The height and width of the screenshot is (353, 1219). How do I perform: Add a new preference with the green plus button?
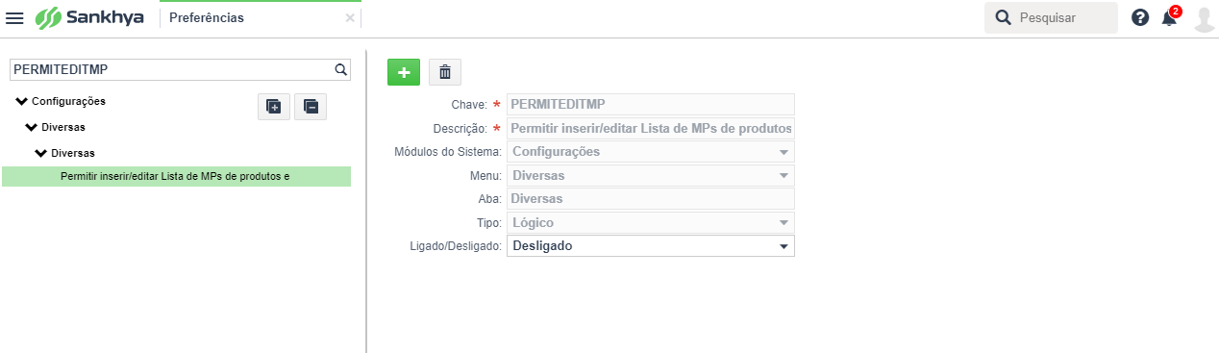point(404,72)
